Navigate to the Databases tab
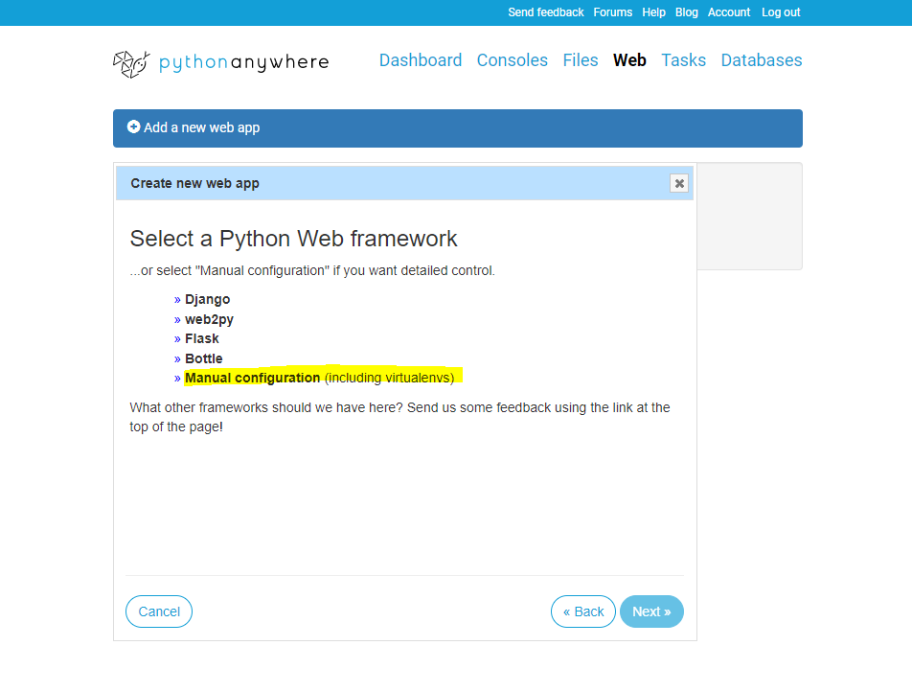 click(x=762, y=60)
